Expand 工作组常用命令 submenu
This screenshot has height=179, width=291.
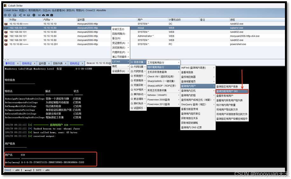click(163, 63)
